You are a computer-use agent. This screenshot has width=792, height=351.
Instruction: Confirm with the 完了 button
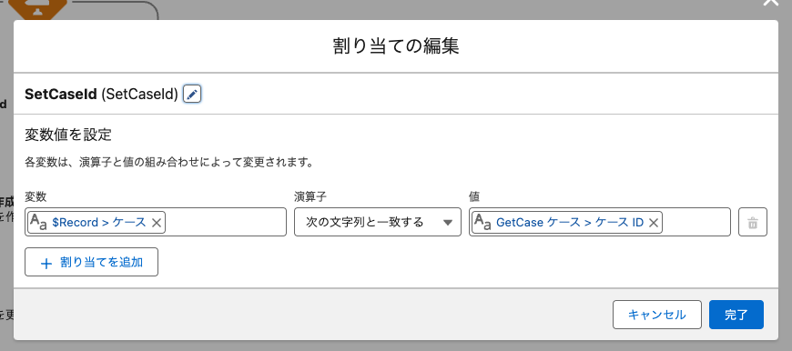click(736, 315)
